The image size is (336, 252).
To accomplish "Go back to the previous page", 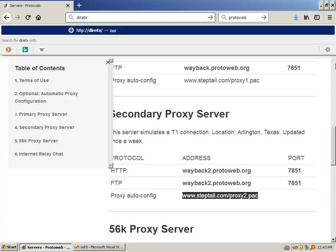I will (7, 17).
